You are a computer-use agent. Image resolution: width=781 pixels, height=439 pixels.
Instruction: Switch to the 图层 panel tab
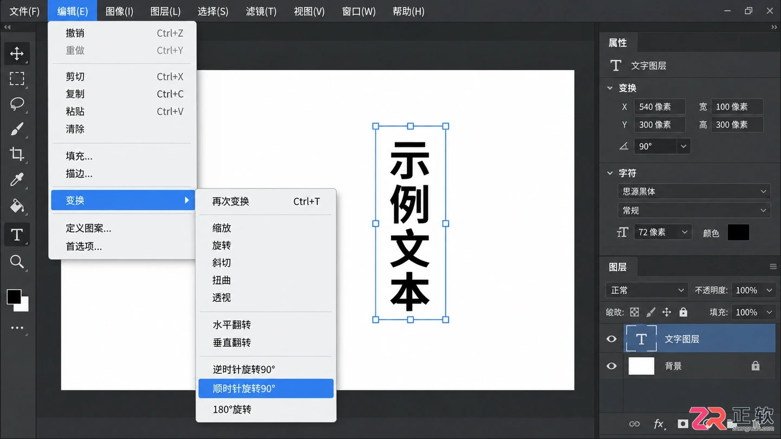(x=618, y=267)
